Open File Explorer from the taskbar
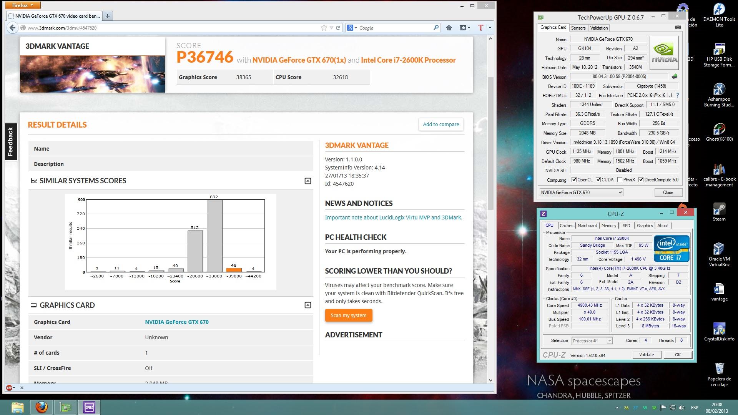Image resolution: width=738 pixels, height=415 pixels. (18, 407)
